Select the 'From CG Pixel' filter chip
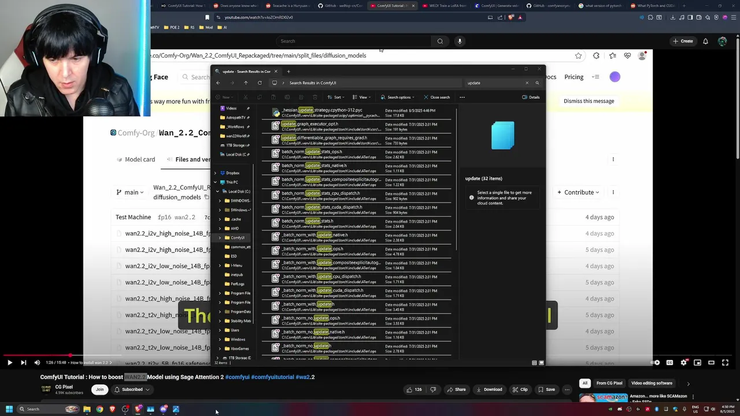This screenshot has width=740, height=416. [x=609, y=383]
